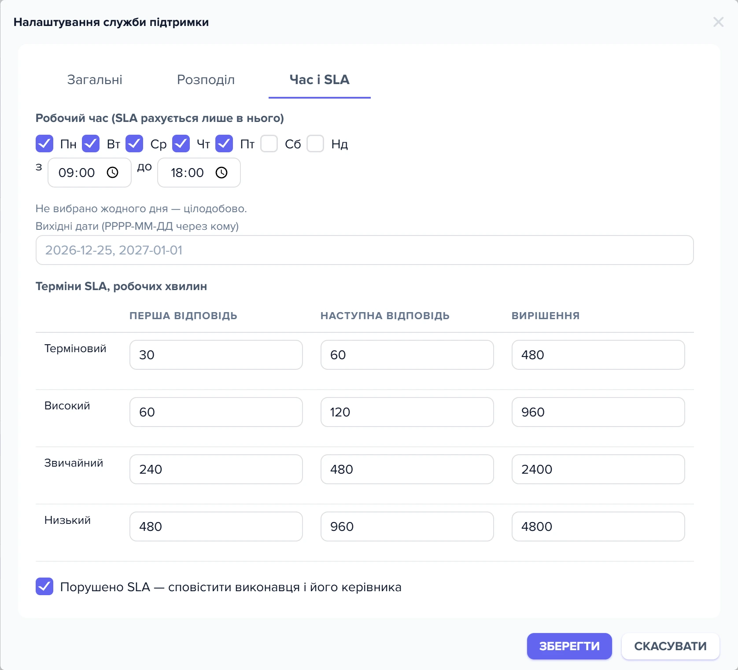
Task: Enable the Нд working day checkbox
Action: 315,144
